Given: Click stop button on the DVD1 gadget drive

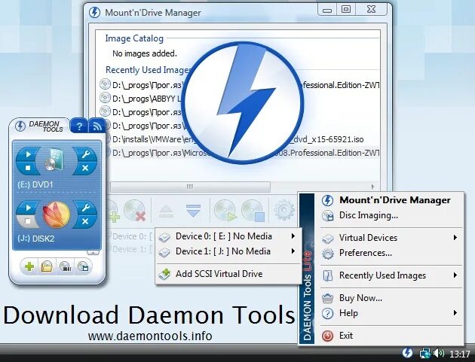Looking at the screenshot, I should 27,168.
